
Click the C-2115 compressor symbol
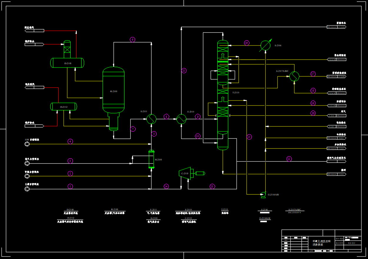click(x=185, y=173)
